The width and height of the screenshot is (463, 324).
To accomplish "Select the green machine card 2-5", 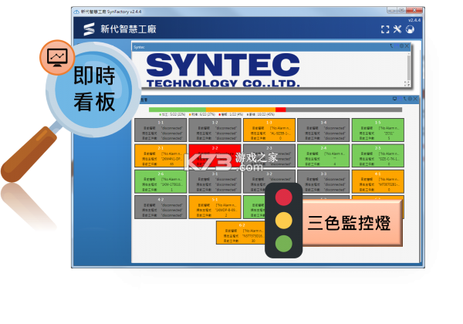I will pyautogui.click(x=378, y=156).
